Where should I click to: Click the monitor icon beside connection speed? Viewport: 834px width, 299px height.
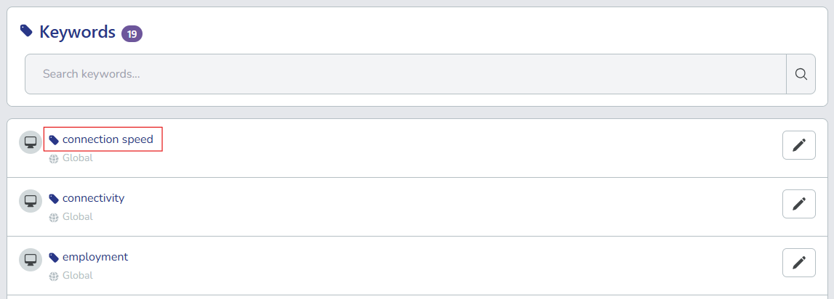[31, 142]
